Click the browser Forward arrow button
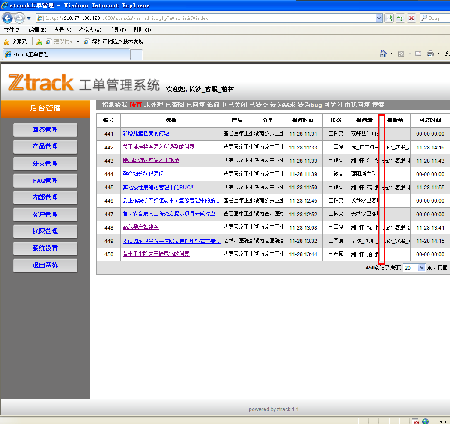This screenshot has height=424, width=450. (x=20, y=18)
